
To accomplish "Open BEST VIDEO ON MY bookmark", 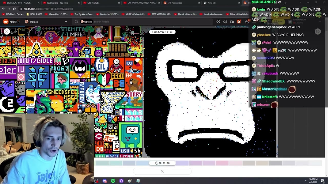I will (x=159, y=14).
